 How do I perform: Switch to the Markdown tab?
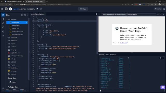pyautogui.click(x=113, y=55)
